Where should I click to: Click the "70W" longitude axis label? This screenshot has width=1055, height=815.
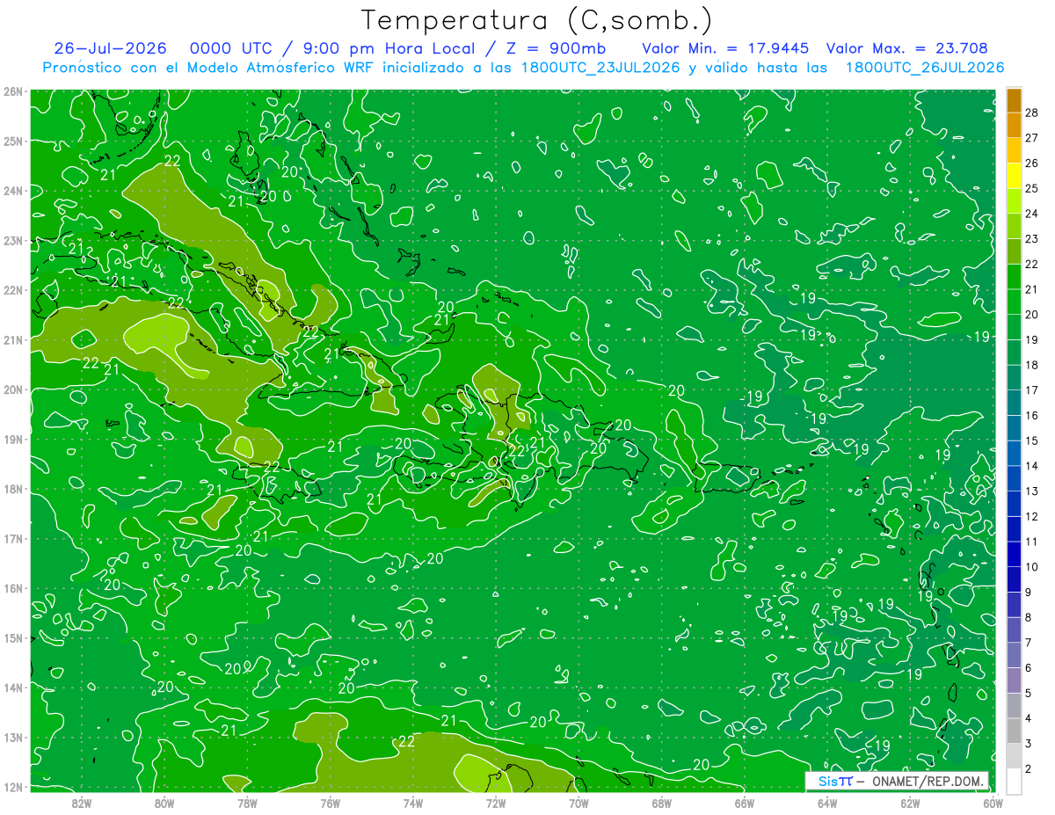[578, 803]
